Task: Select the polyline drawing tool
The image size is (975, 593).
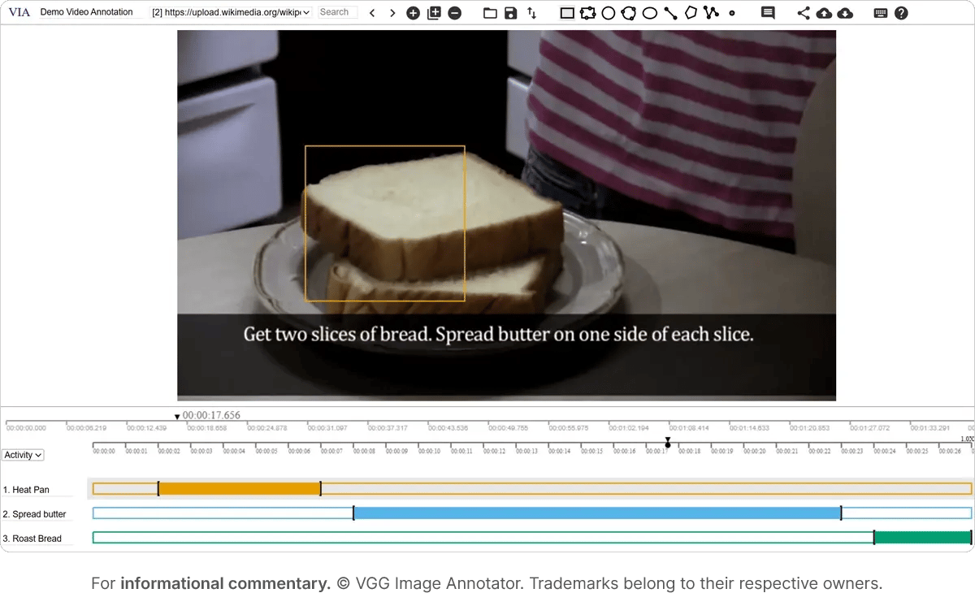Action: click(x=710, y=12)
